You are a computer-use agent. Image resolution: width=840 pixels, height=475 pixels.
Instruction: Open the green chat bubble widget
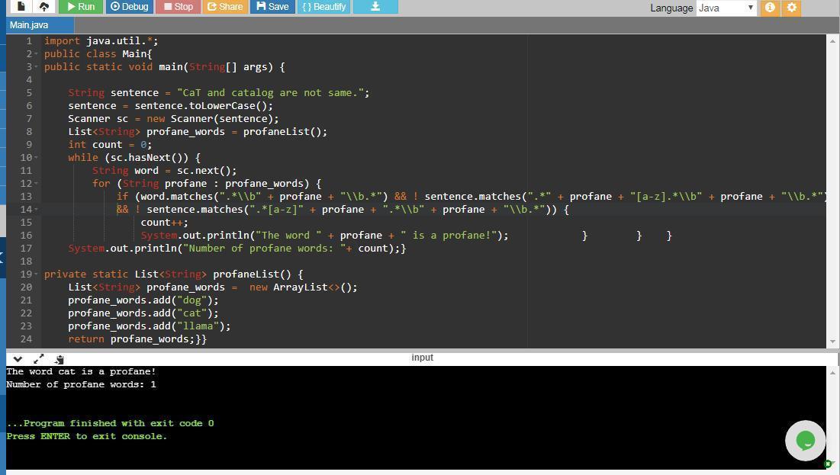805,440
